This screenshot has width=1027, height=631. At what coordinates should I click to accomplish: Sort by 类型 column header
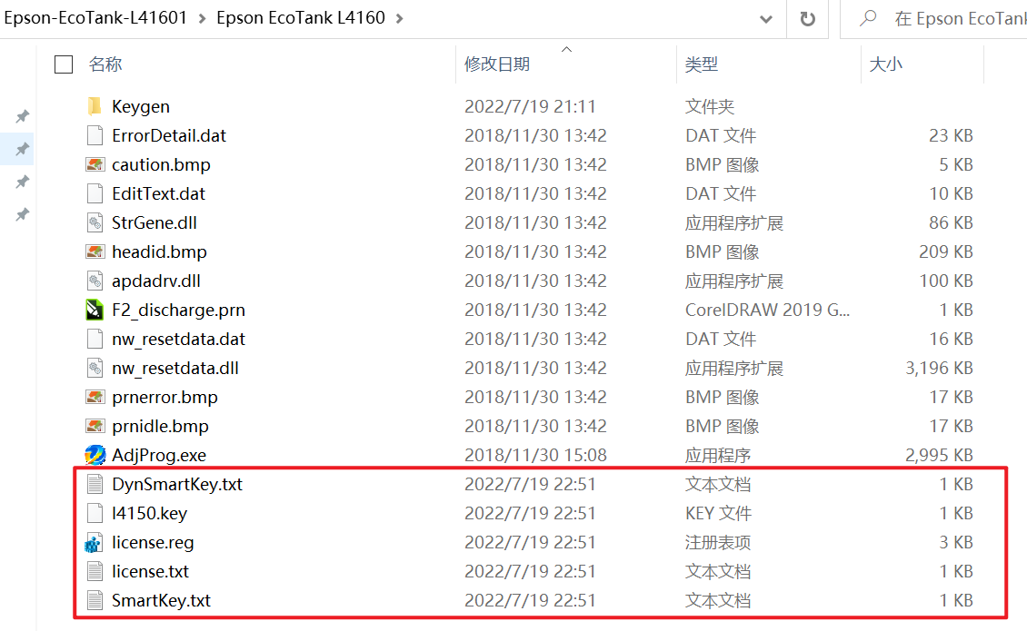tap(702, 64)
